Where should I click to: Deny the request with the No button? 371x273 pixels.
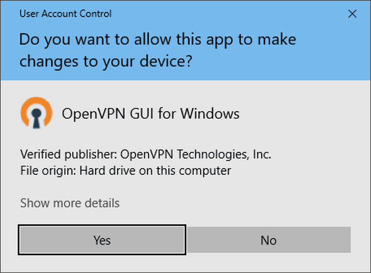269,240
